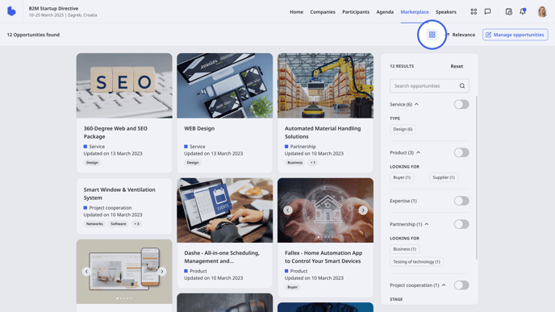Image resolution: width=555 pixels, height=312 pixels.
Task: Open Automated Material Handling Solutions title
Action: tap(323, 132)
